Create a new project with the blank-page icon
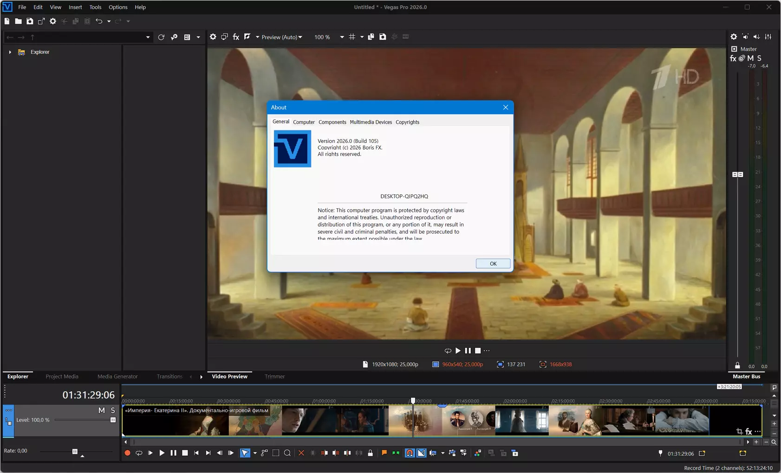The width and height of the screenshot is (781, 473). coord(7,21)
